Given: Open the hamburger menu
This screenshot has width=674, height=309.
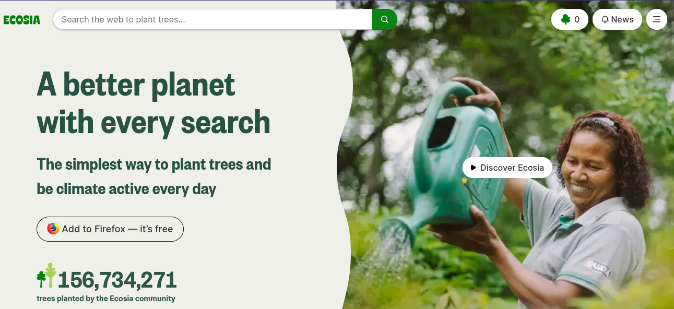Looking at the screenshot, I should coord(657,19).
